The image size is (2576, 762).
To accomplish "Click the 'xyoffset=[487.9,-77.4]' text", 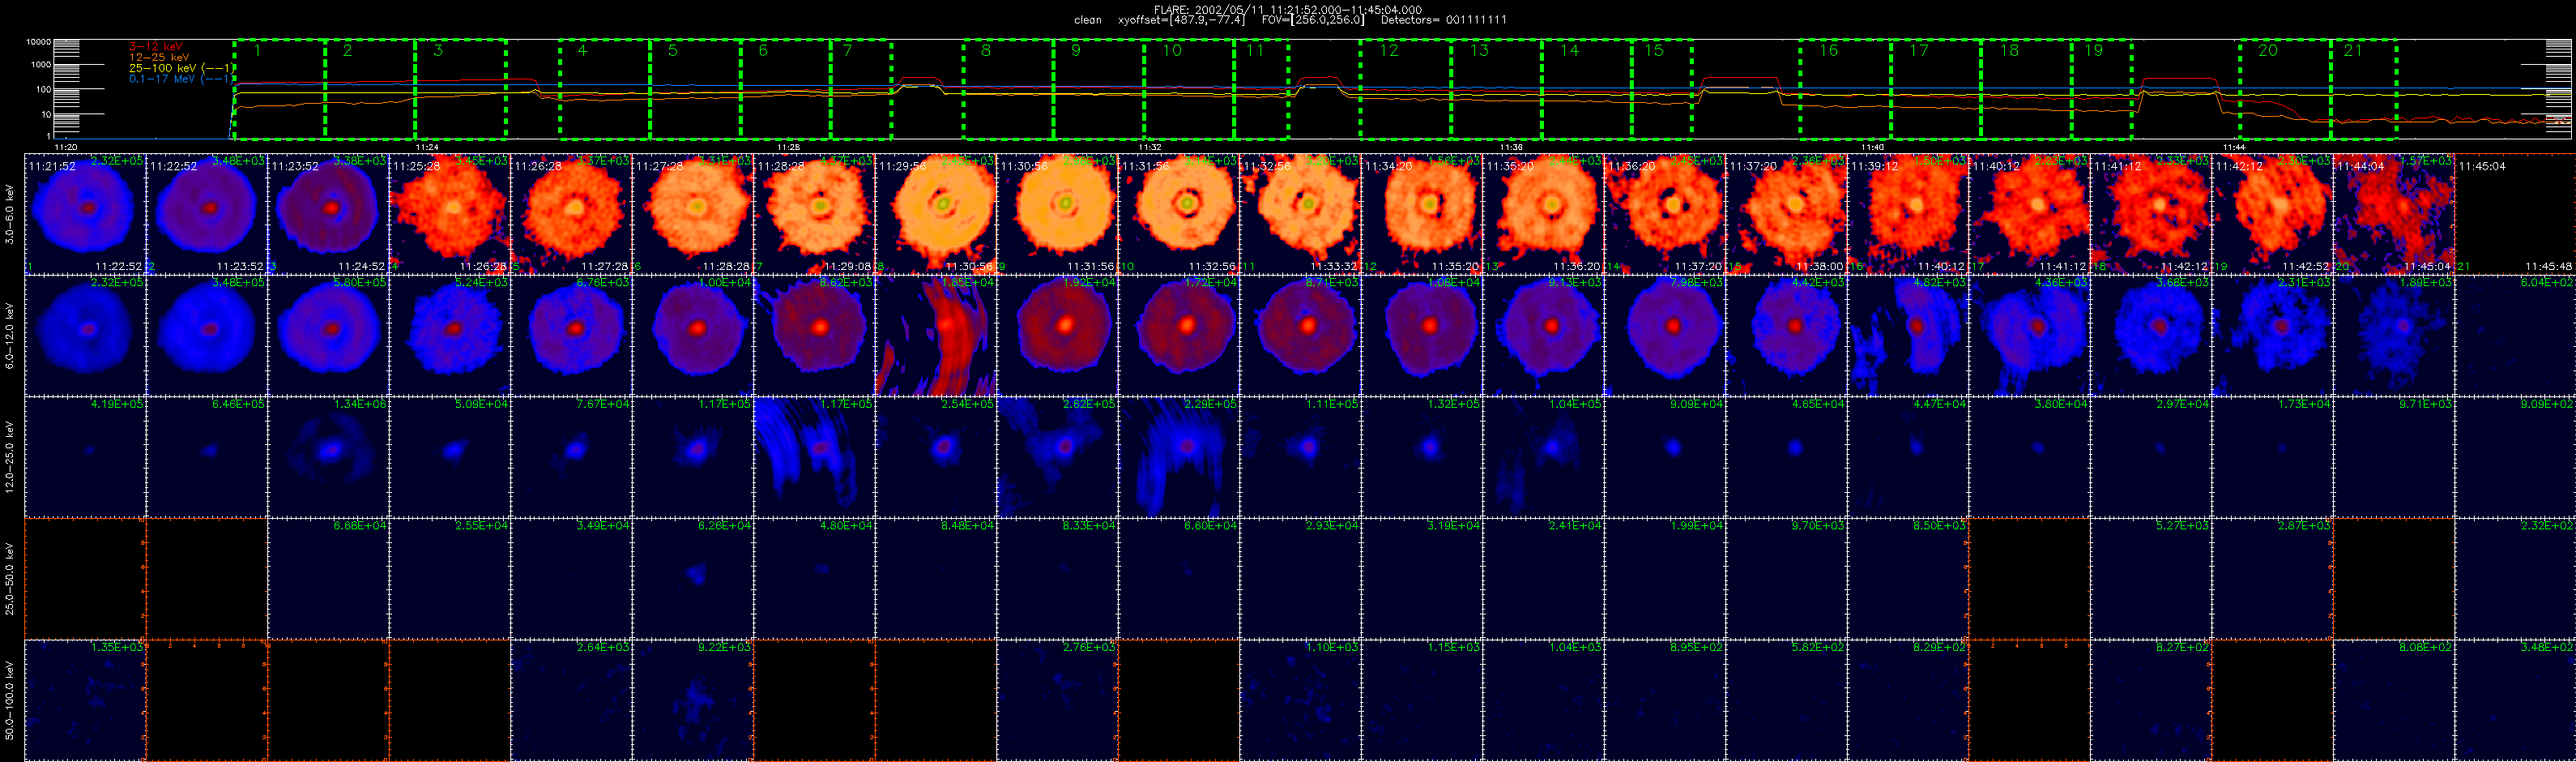I will click(x=1181, y=20).
